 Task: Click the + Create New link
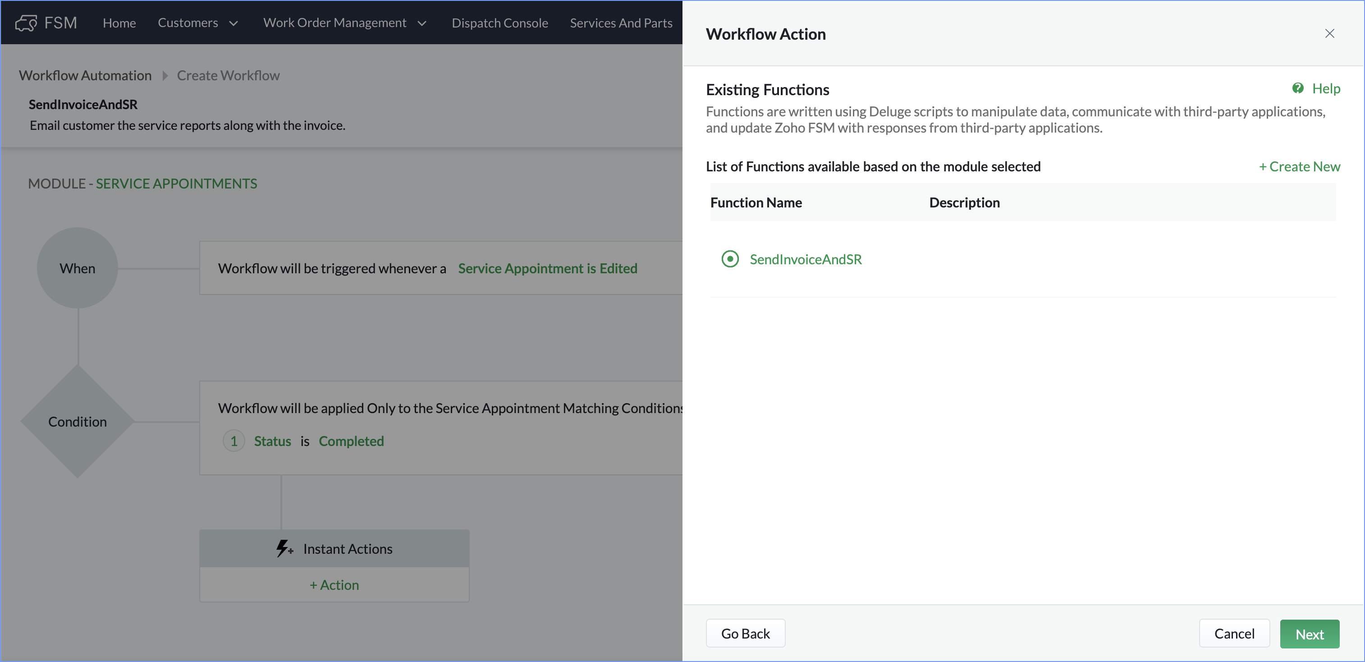tap(1299, 167)
